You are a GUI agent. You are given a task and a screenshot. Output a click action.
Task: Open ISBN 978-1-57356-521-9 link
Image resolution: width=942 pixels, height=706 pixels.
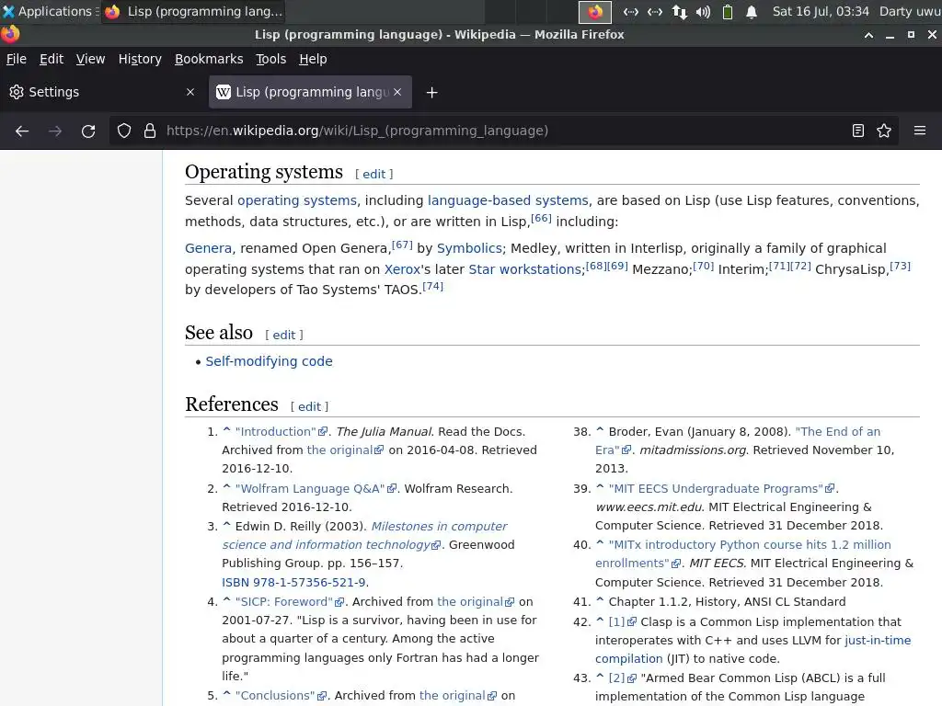coord(293,582)
